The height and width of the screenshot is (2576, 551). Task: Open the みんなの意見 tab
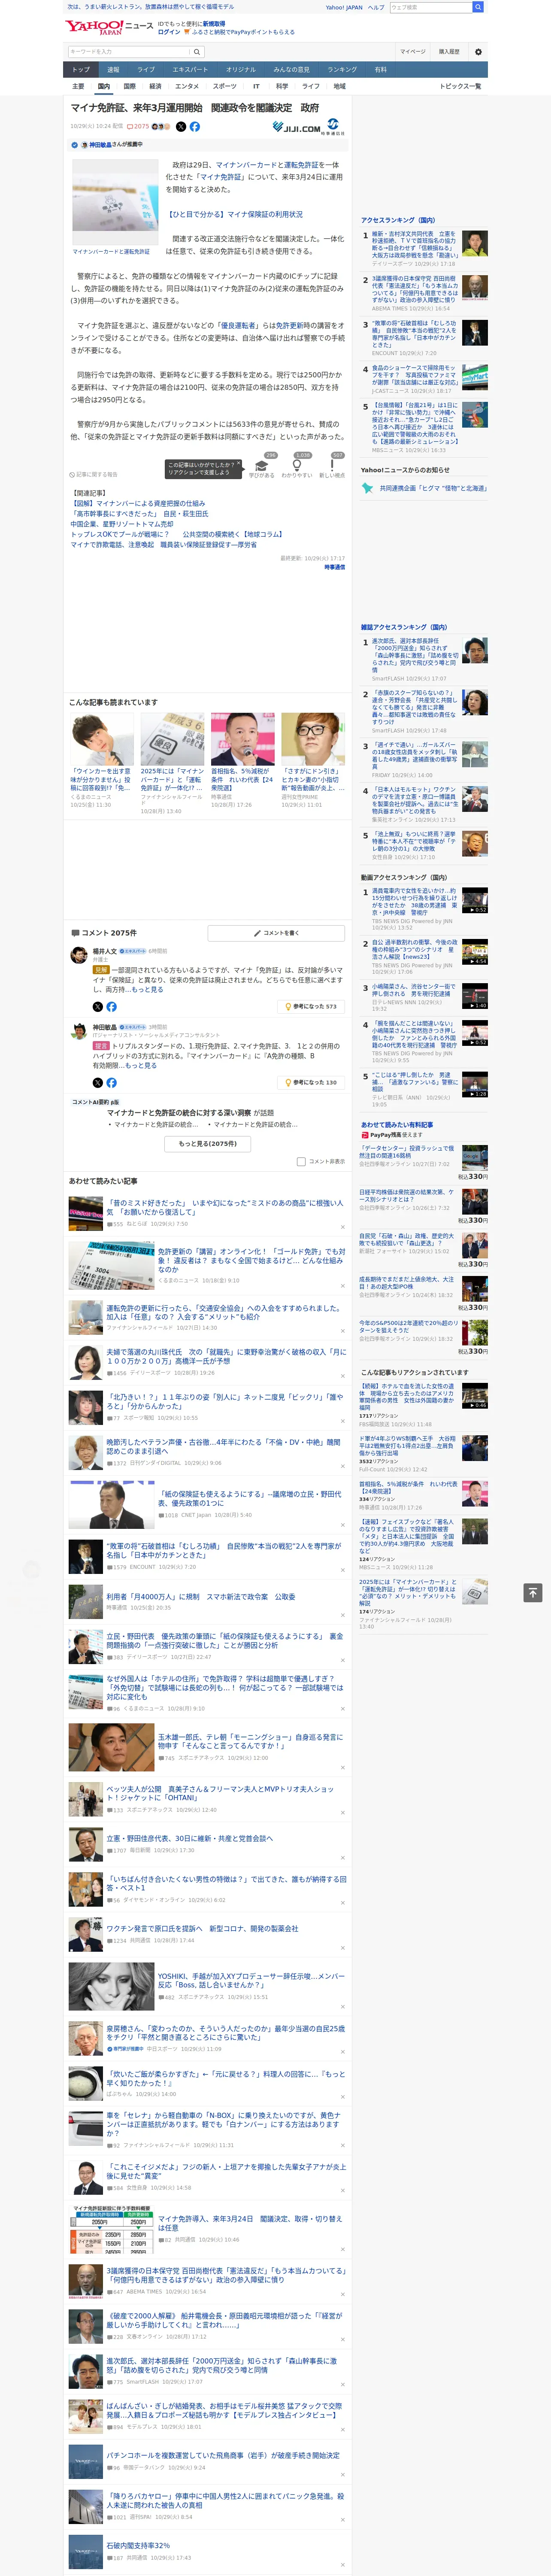[292, 69]
